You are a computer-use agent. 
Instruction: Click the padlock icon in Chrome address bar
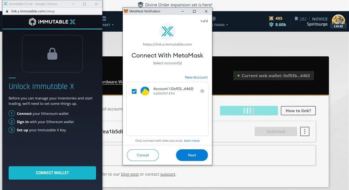[x=7, y=11]
